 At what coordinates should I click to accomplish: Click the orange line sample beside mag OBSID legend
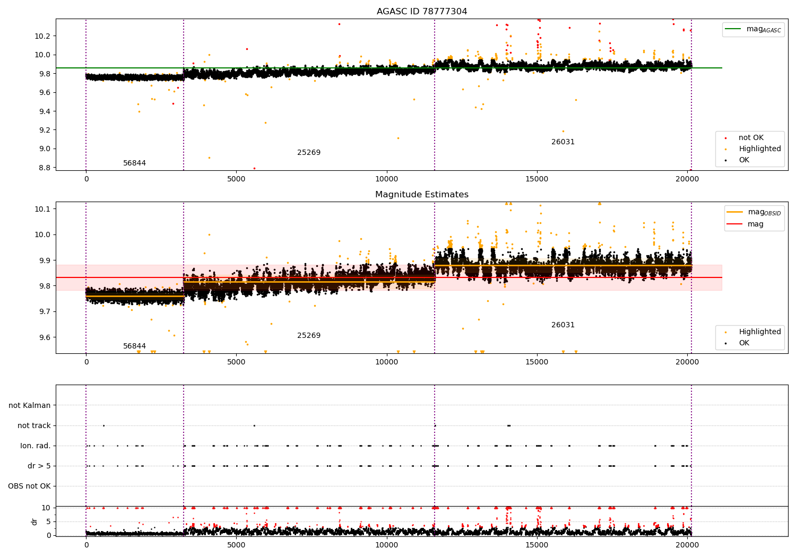point(734,212)
